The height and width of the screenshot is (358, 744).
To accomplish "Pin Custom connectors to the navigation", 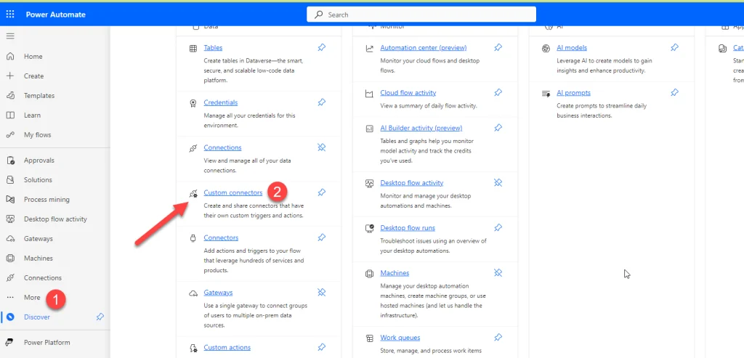I will click(322, 192).
